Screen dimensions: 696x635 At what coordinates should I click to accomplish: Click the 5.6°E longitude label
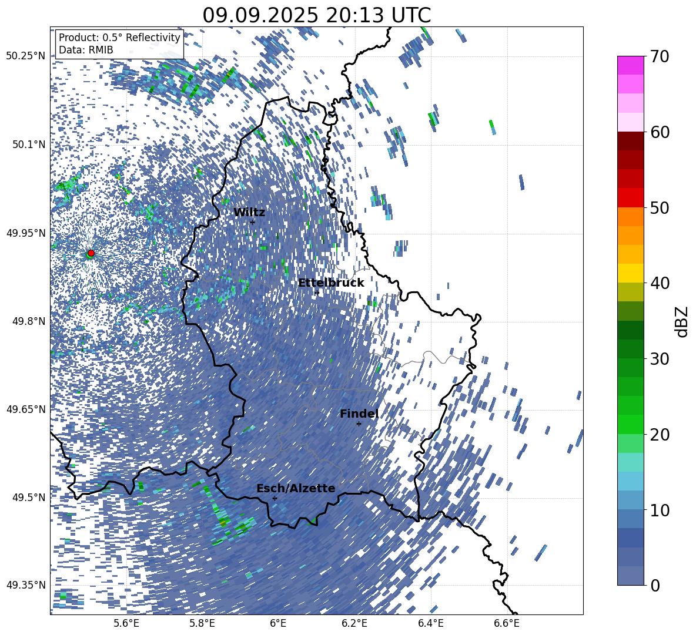point(126,623)
